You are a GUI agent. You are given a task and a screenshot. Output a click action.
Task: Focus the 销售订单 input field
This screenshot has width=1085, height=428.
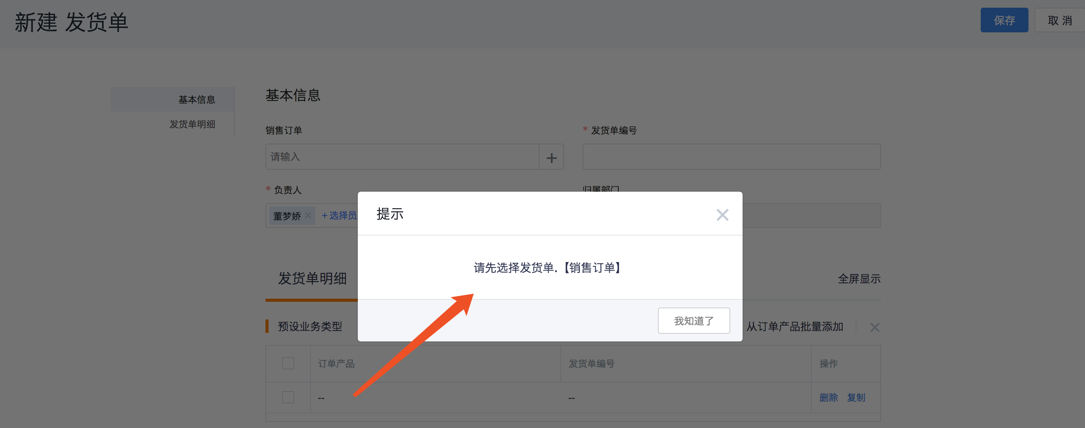click(402, 157)
